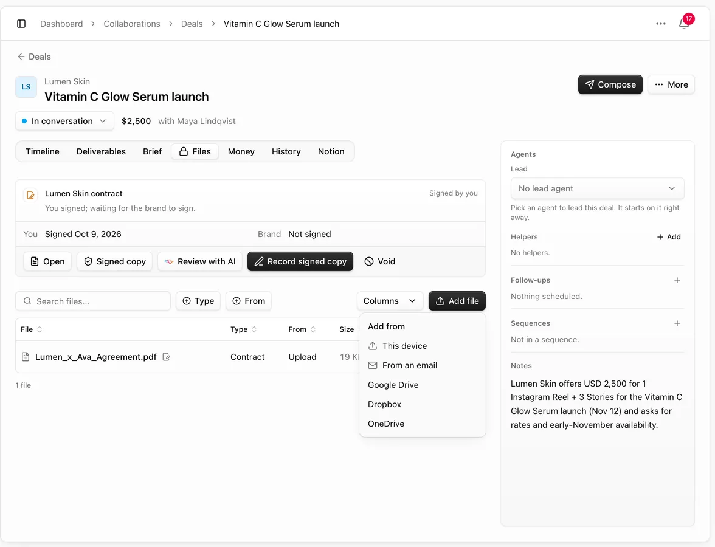Go to Collaborations breadcrumb
Viewport: 715px width, 547px height.
132,24
